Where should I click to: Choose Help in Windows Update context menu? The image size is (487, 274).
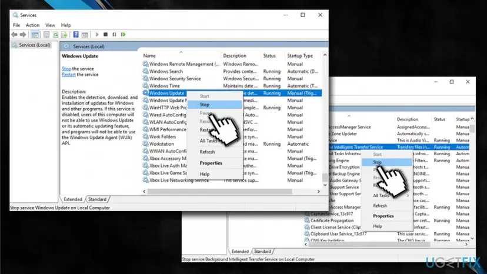coord(215,174)
